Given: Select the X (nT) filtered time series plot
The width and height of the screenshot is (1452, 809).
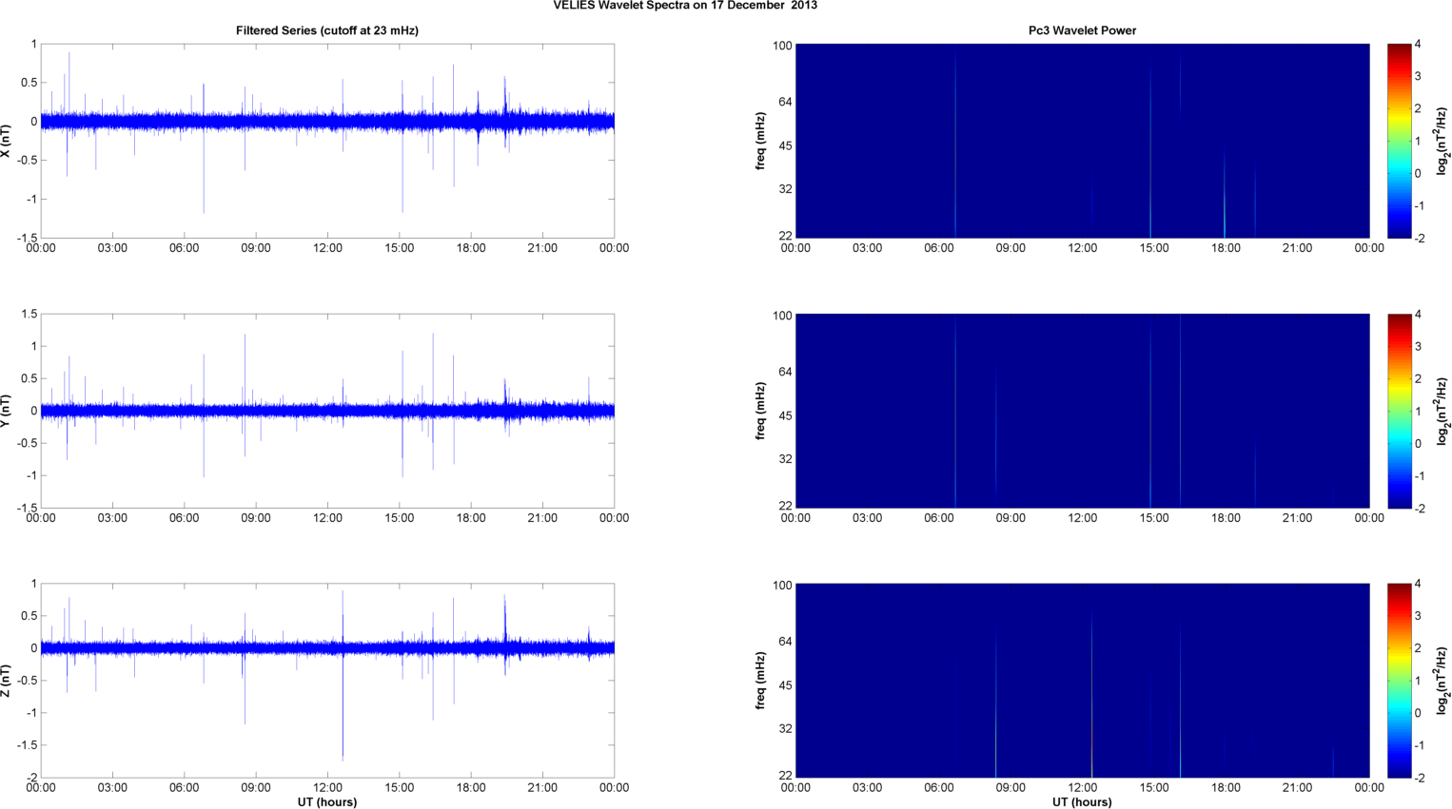Looking at the screenshot, I should (327, 141).
